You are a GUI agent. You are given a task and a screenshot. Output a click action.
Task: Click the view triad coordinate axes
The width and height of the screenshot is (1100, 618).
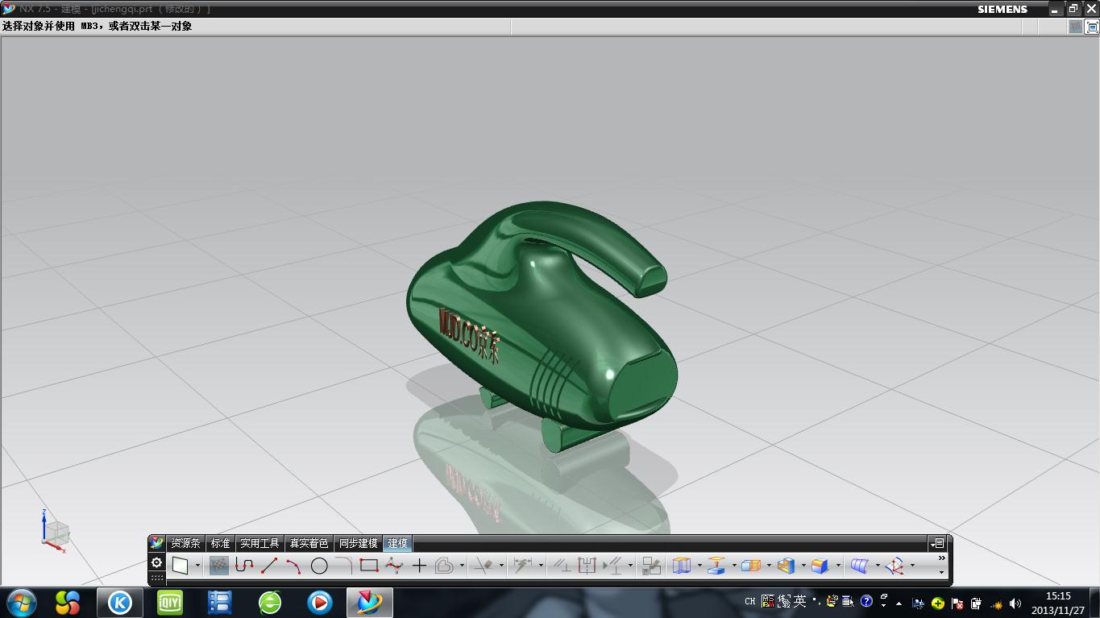(x=55, y=531)
